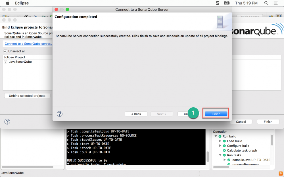Click the greyed Next > button
Viewport: 284px width, 177px height.
point(161,114)
